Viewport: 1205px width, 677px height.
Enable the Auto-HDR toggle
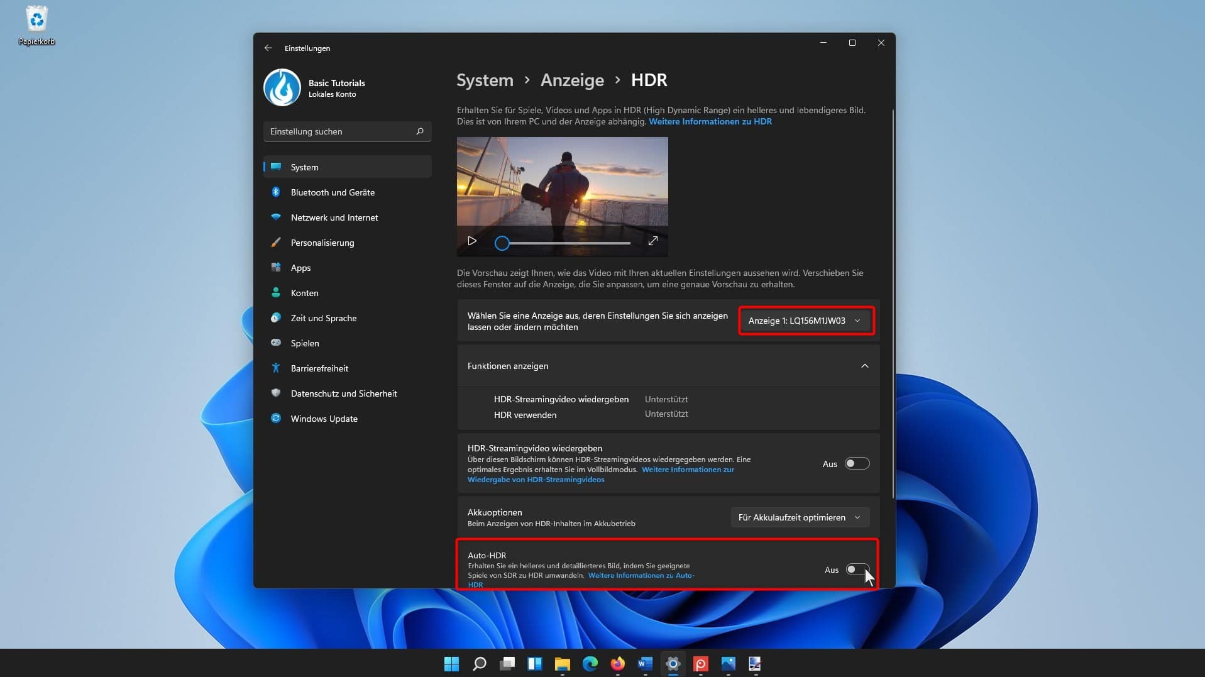pos(856,570)
